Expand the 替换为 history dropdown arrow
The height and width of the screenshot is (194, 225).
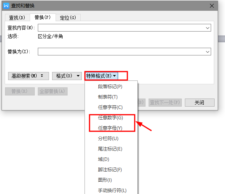(x=208, y=52)
